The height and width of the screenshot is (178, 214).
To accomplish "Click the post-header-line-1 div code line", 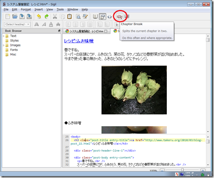I will (105, 151).
